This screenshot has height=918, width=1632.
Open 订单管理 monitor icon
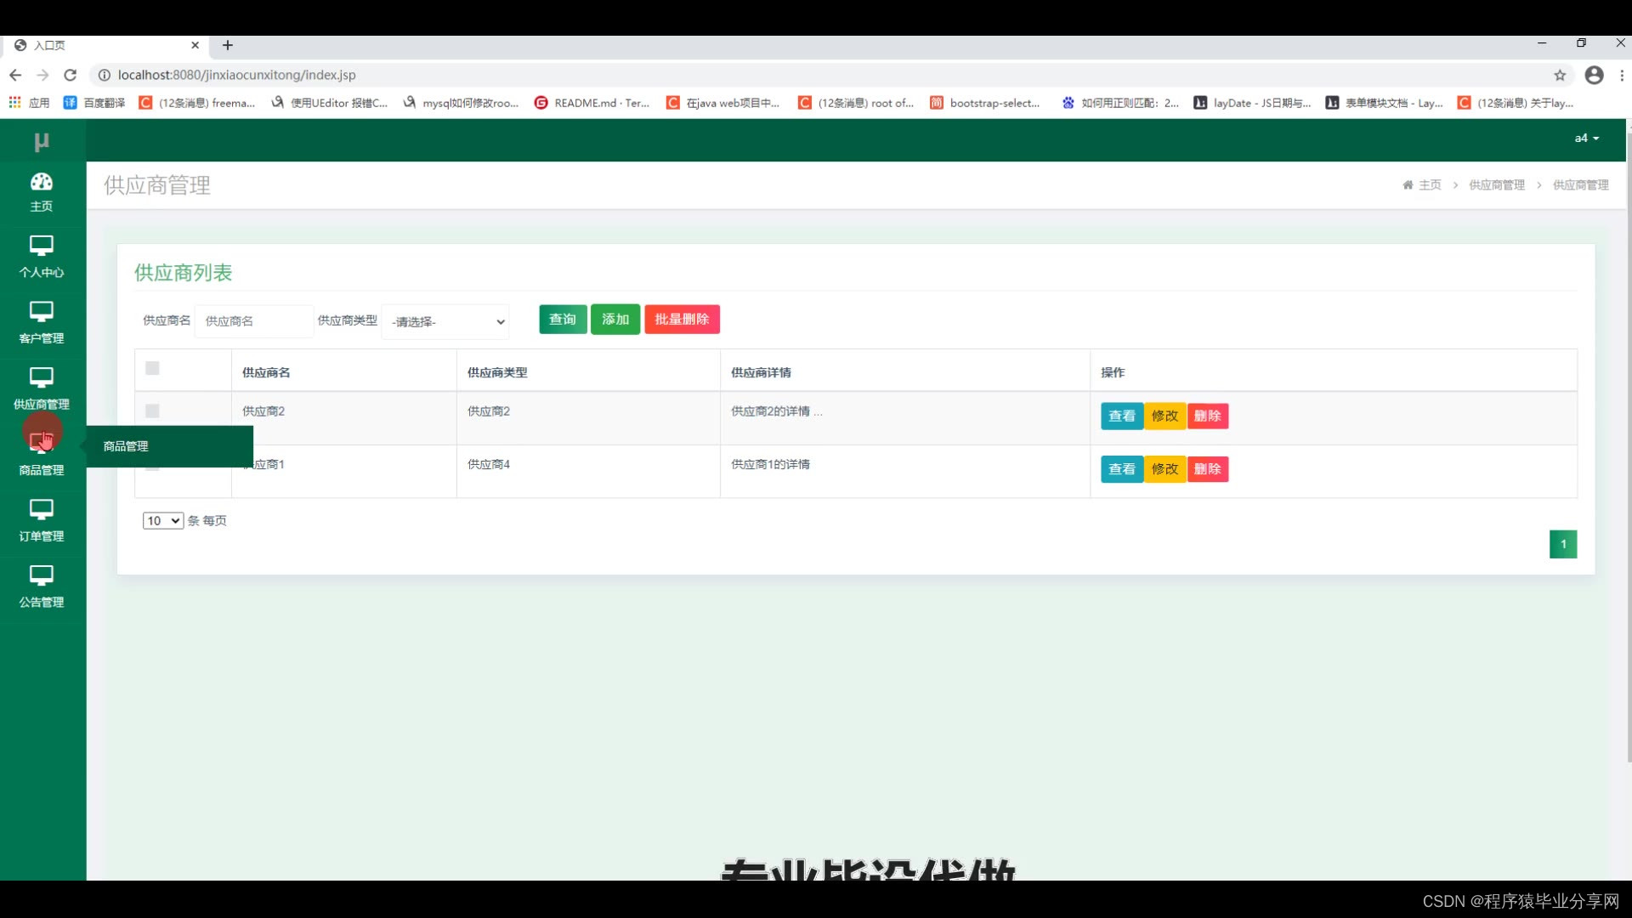pos(41,510)
